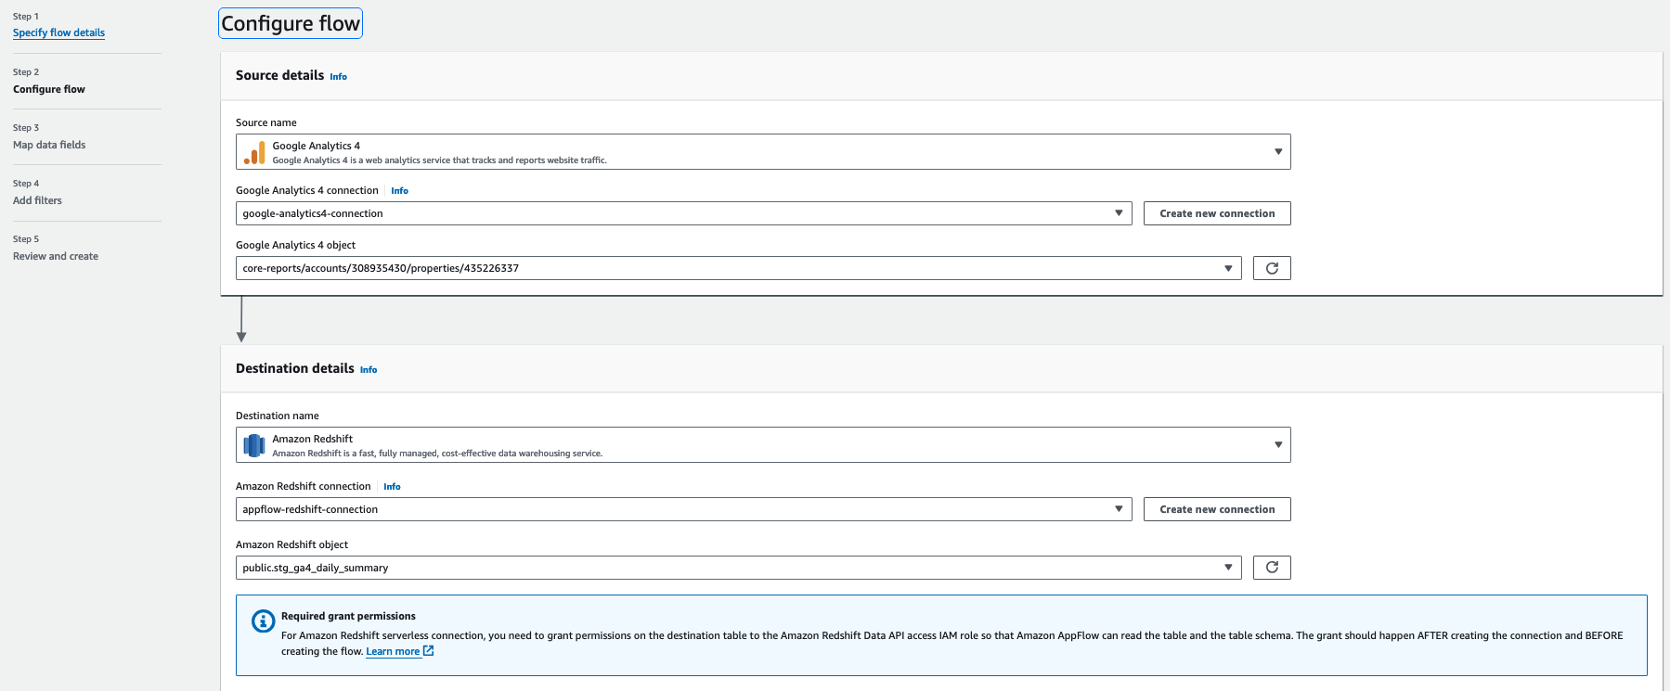Create new Google Analytics 4 connection
This screenshot has height=691, width=1670.
tap(1217, 213)
